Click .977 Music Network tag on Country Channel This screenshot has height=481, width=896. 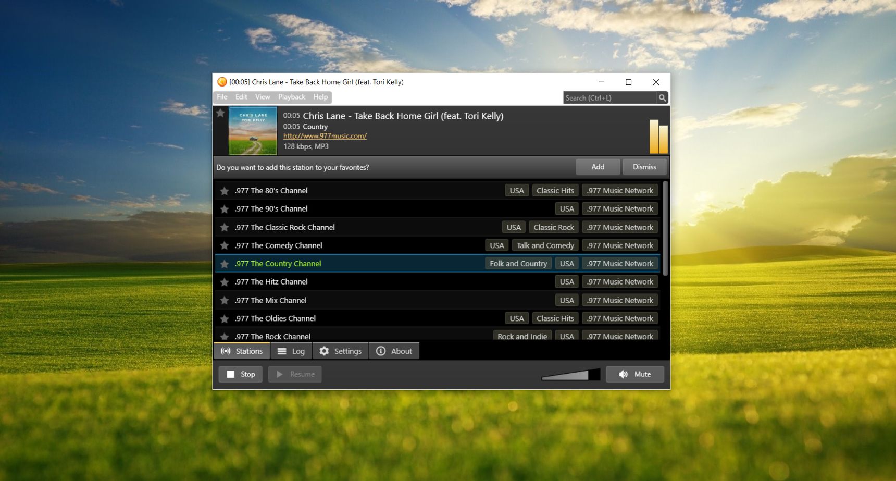tap(620, 264)
